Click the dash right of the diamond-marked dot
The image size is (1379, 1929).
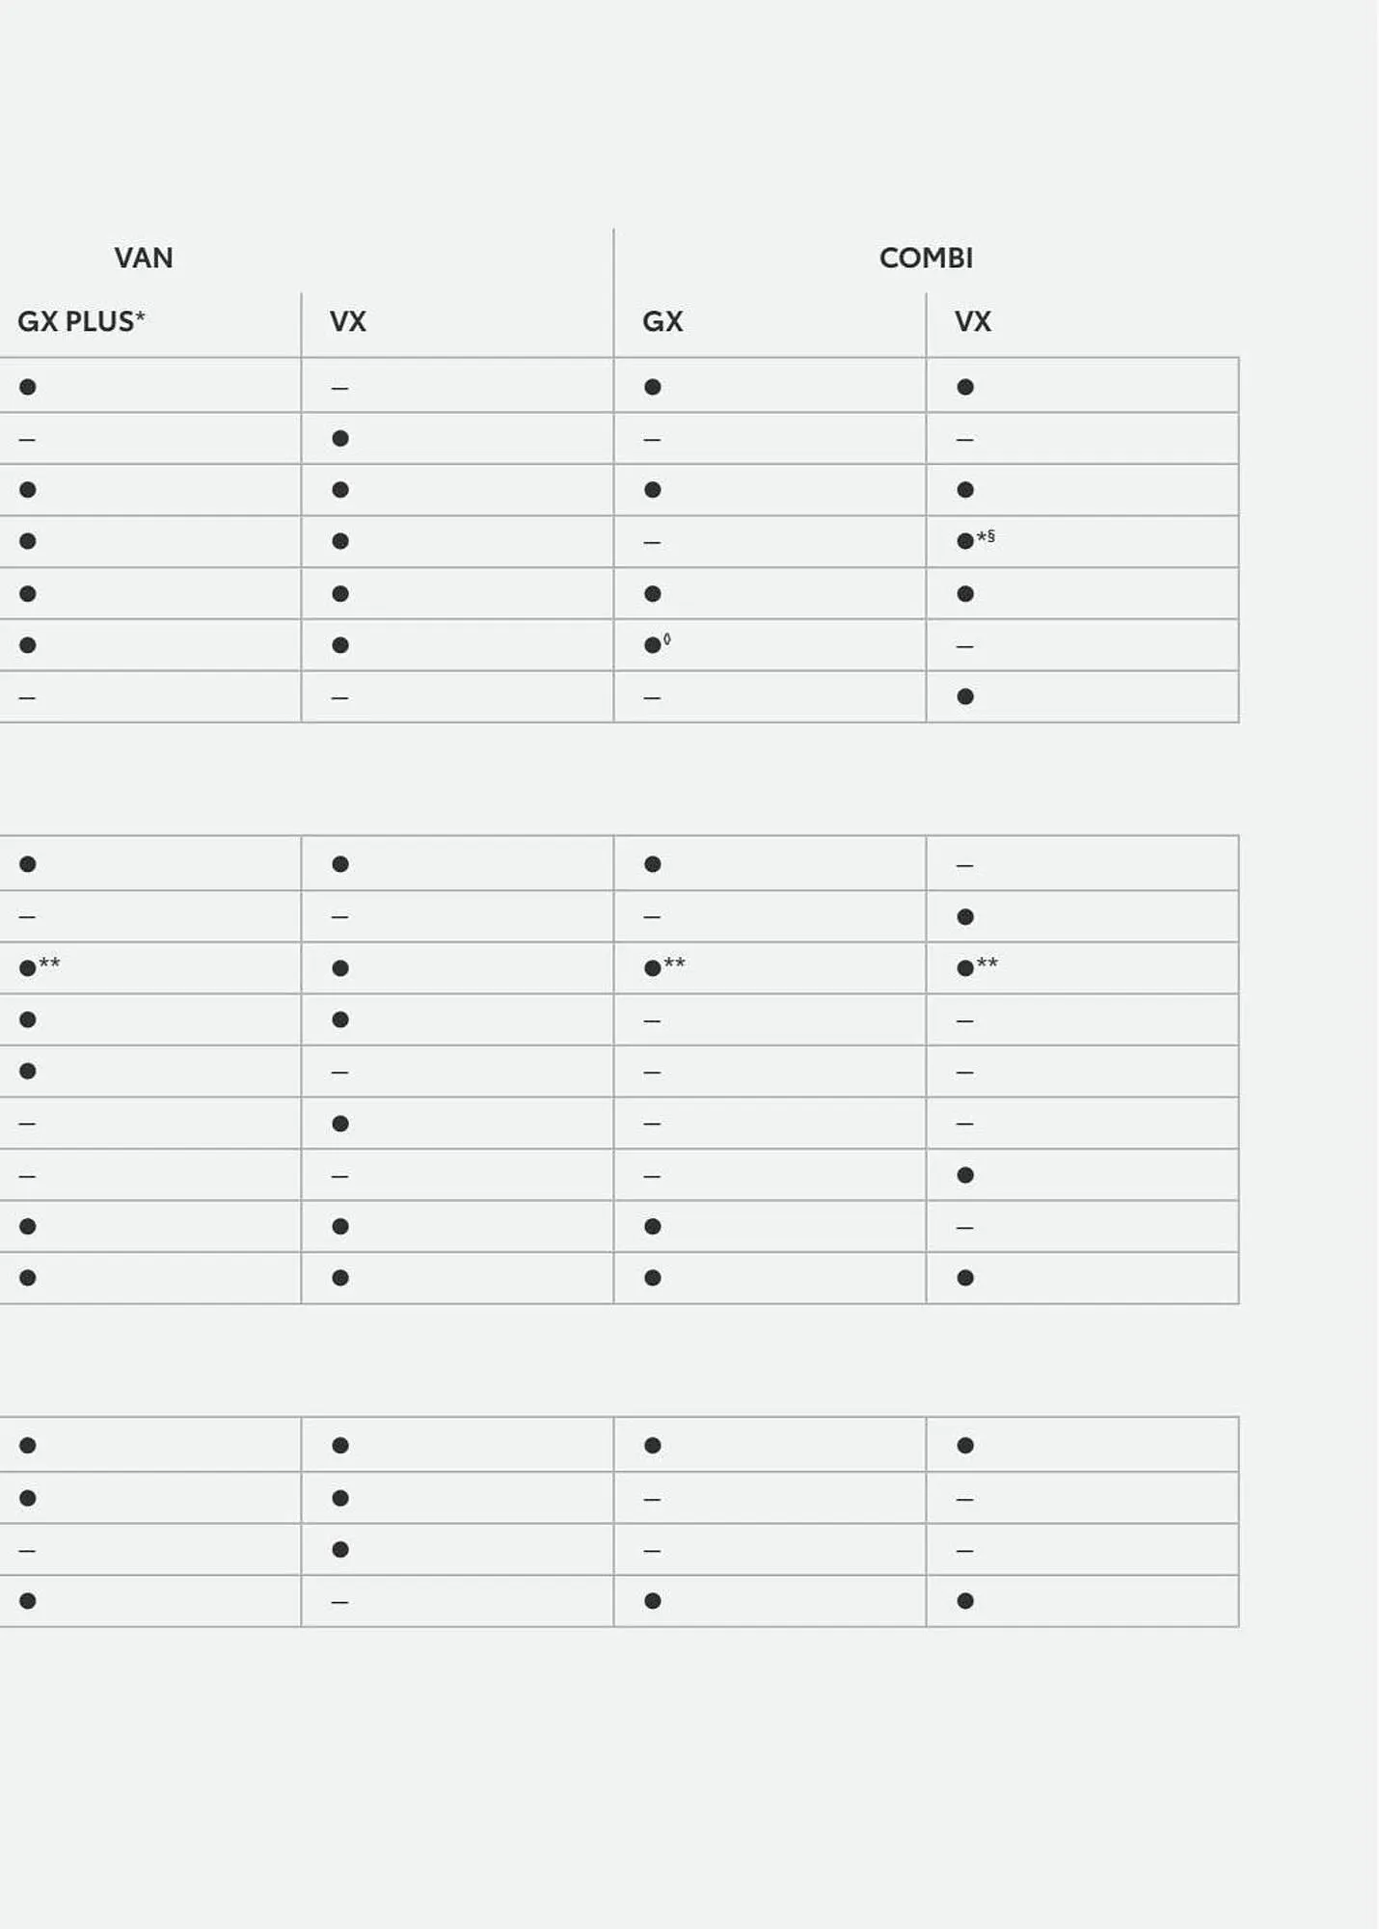(964, 646)
